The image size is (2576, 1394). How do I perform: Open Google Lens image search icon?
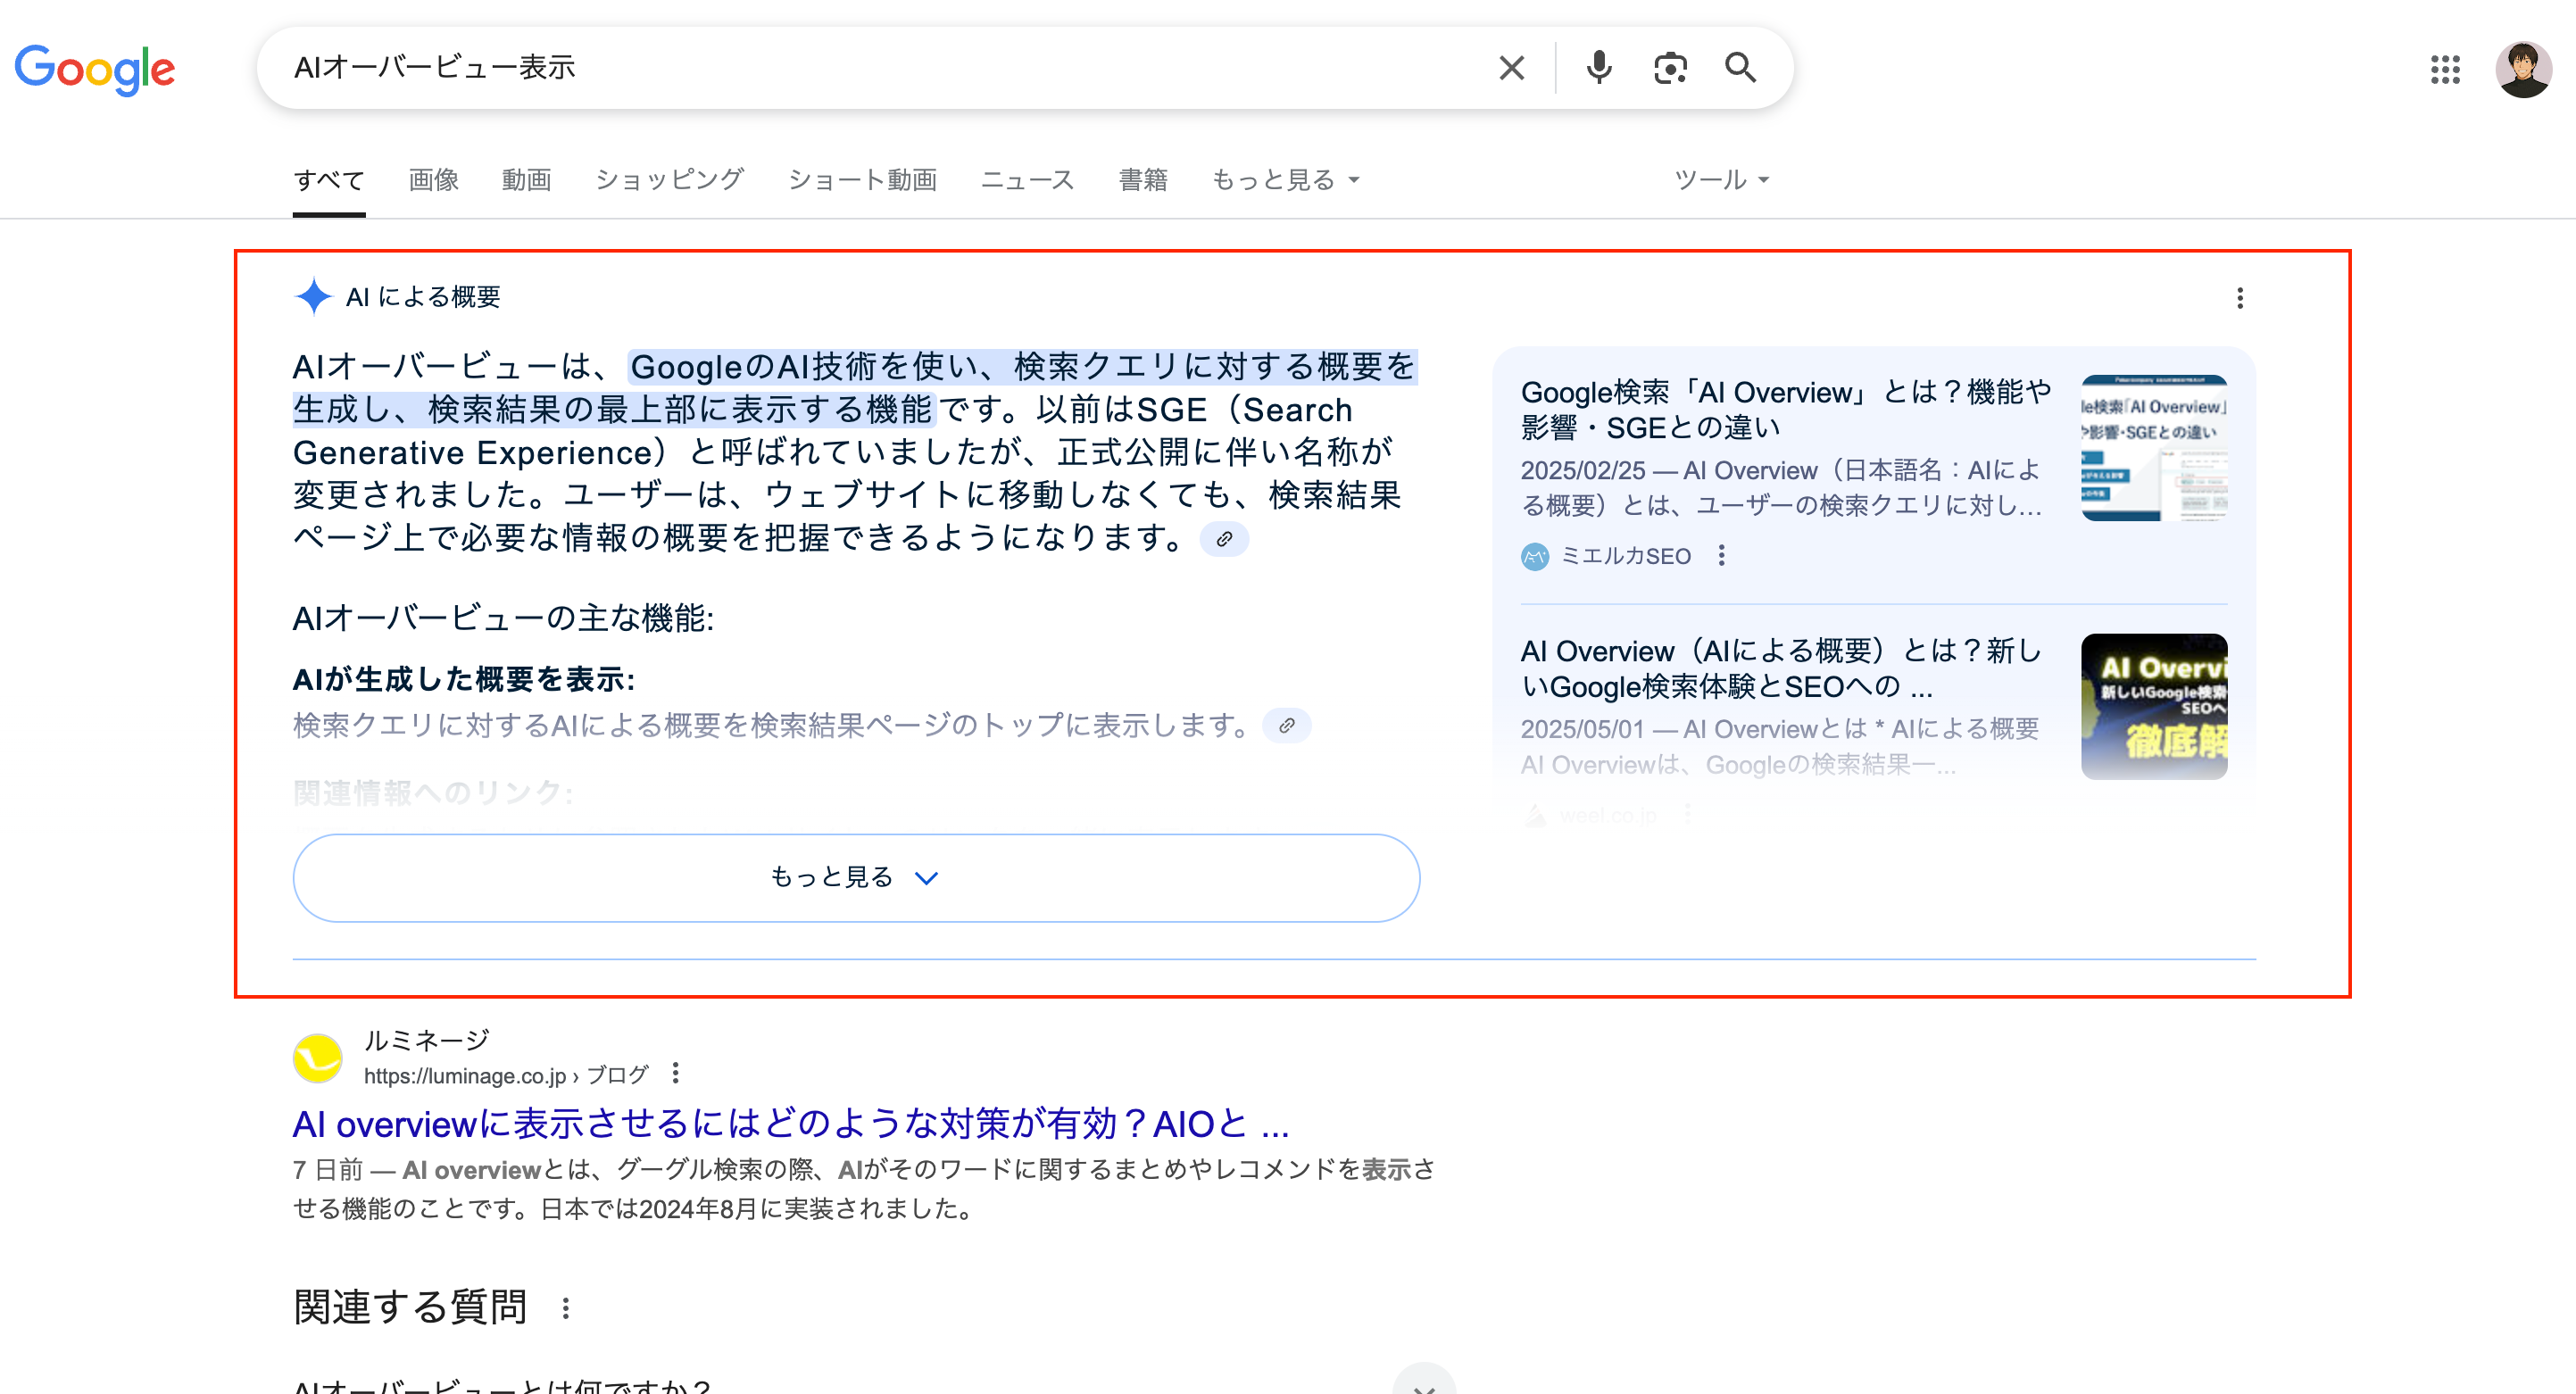tap(1670, 68)
